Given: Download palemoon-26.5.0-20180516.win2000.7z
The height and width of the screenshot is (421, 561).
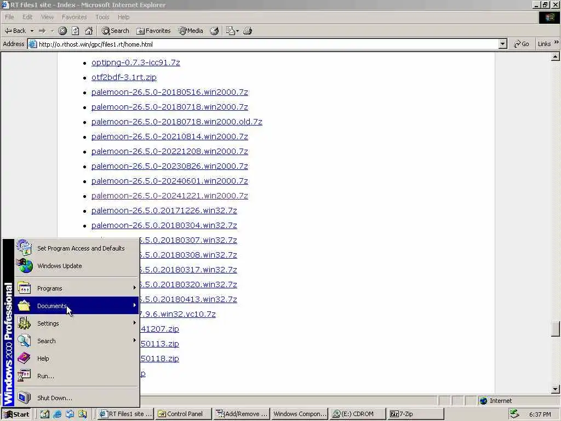Looking at the screenshot, I should [x=170, y=92].
